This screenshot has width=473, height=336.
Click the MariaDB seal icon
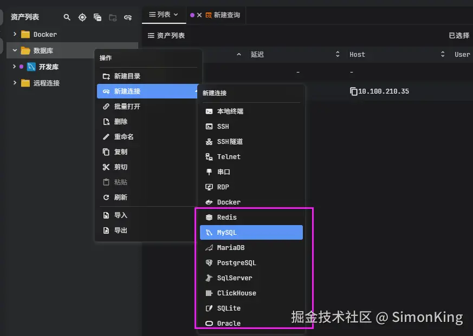click(209, 247)
